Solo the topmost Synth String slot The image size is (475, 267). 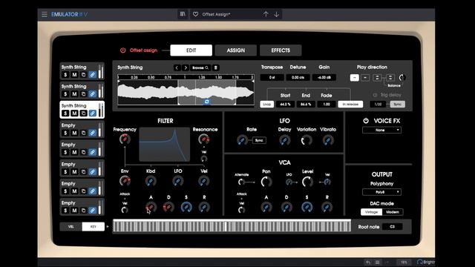tap(65, 75)
